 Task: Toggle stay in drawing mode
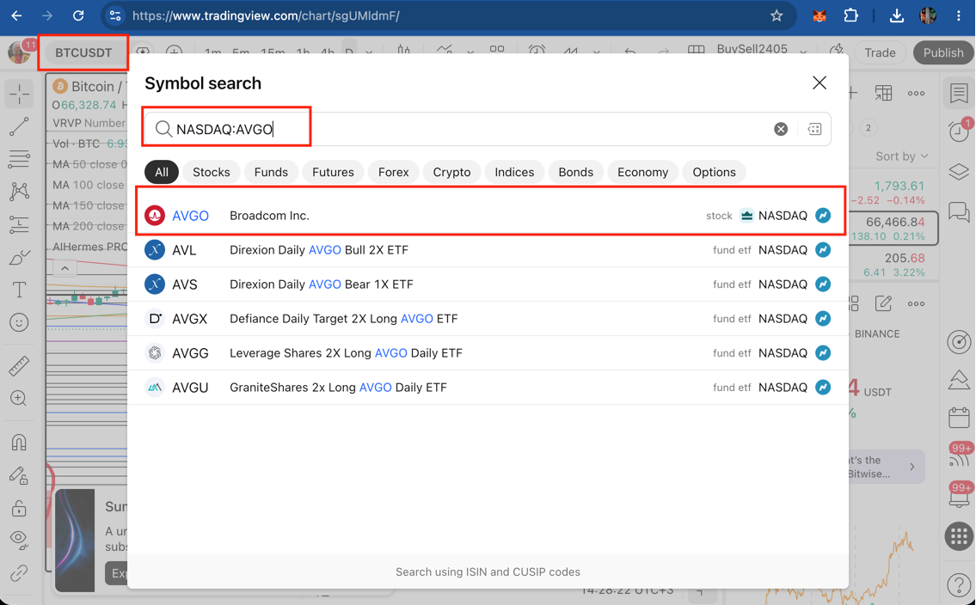[x=19, y=476]
